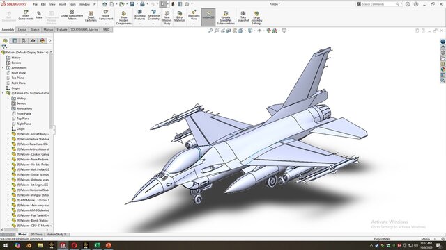Click the Print icon in the top toolbar

142,4
